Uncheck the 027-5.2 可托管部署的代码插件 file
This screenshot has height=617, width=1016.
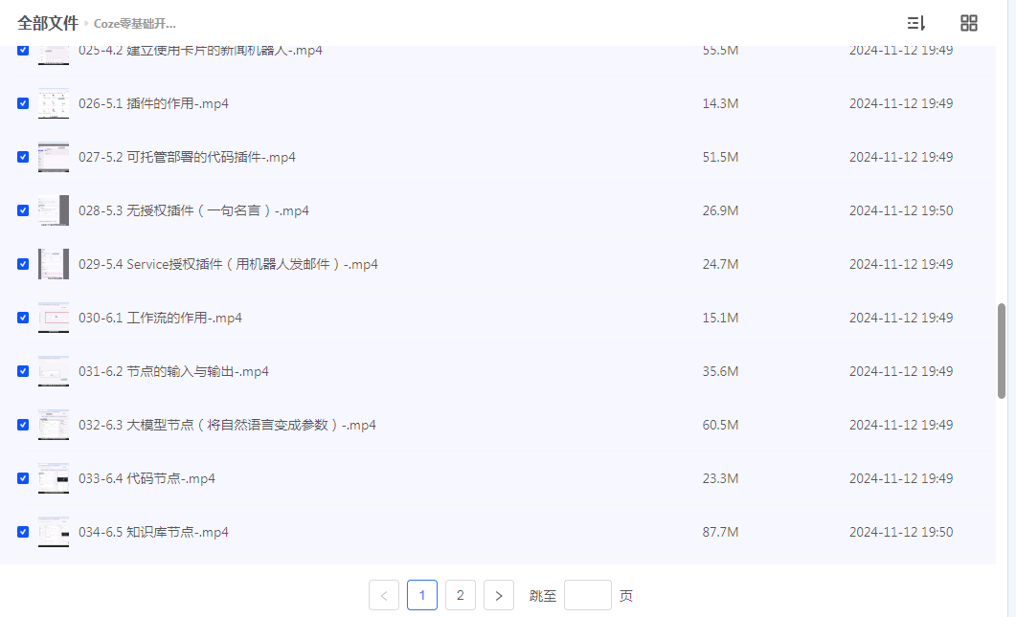point(23,157)
